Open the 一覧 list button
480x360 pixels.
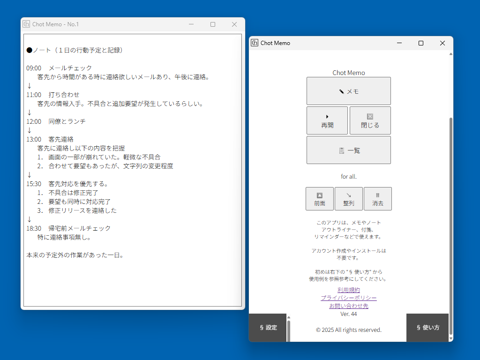point(348,150)
